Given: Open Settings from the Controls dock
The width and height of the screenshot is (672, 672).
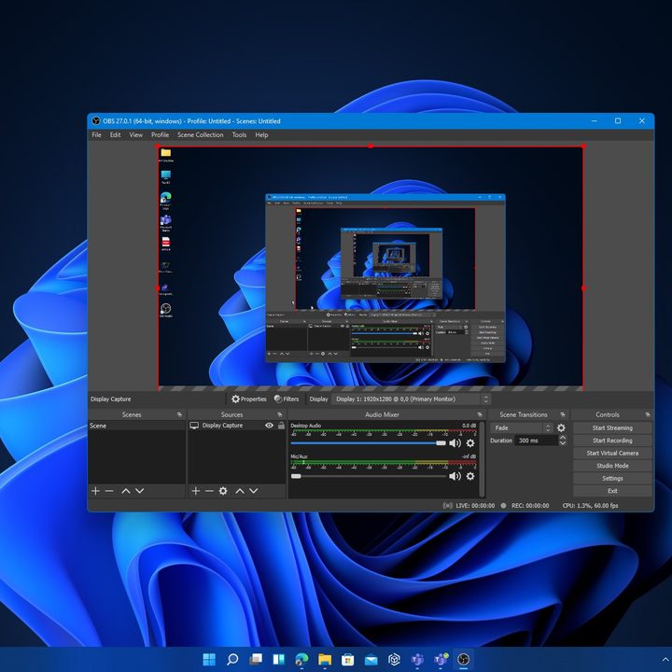Looking at the screenshot, I should click(x=612, y=478).
